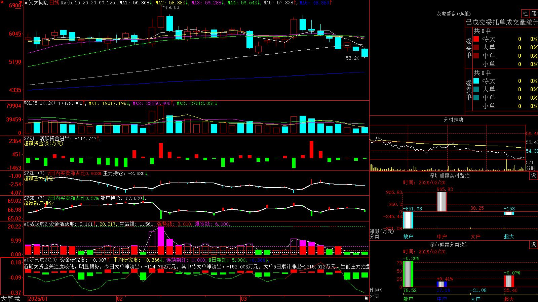Screen dimensions: 538x302
Task: Select 散户 category in 深市超赢分类统计
Action: (408, 299)
